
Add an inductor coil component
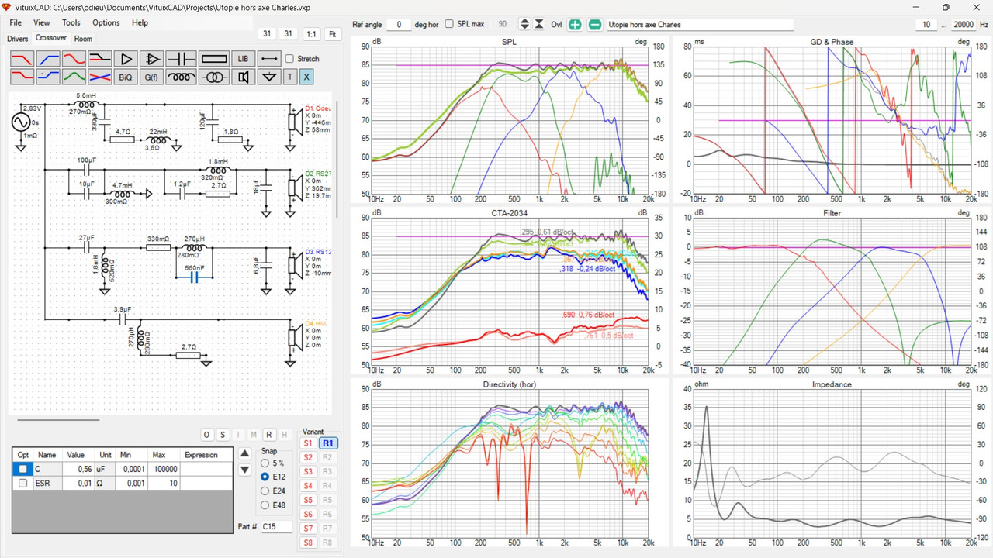182,77
